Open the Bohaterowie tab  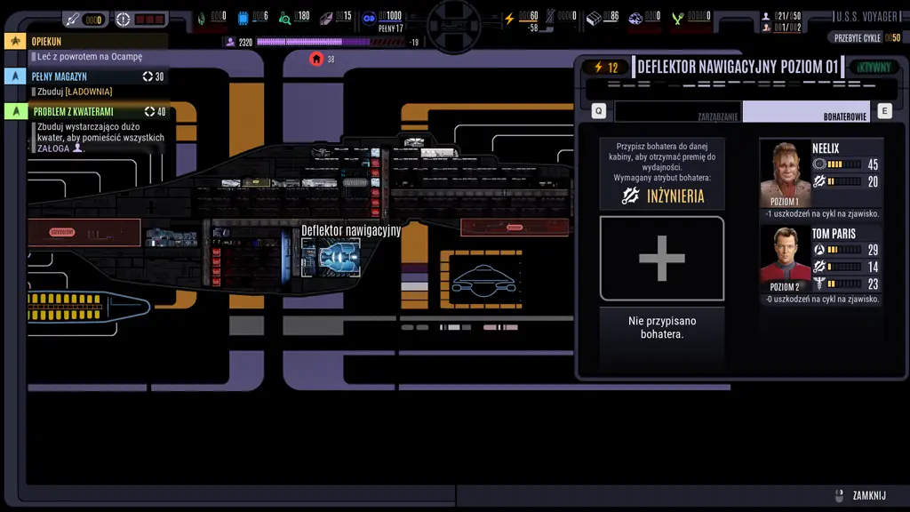pyautogui.click(x=807, y=111)
